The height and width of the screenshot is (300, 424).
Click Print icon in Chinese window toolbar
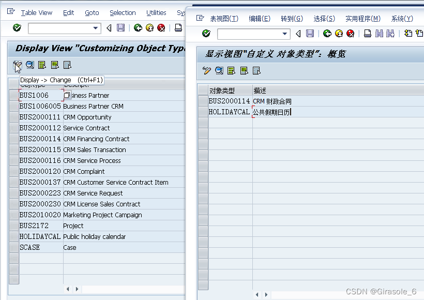click(368, 33)
